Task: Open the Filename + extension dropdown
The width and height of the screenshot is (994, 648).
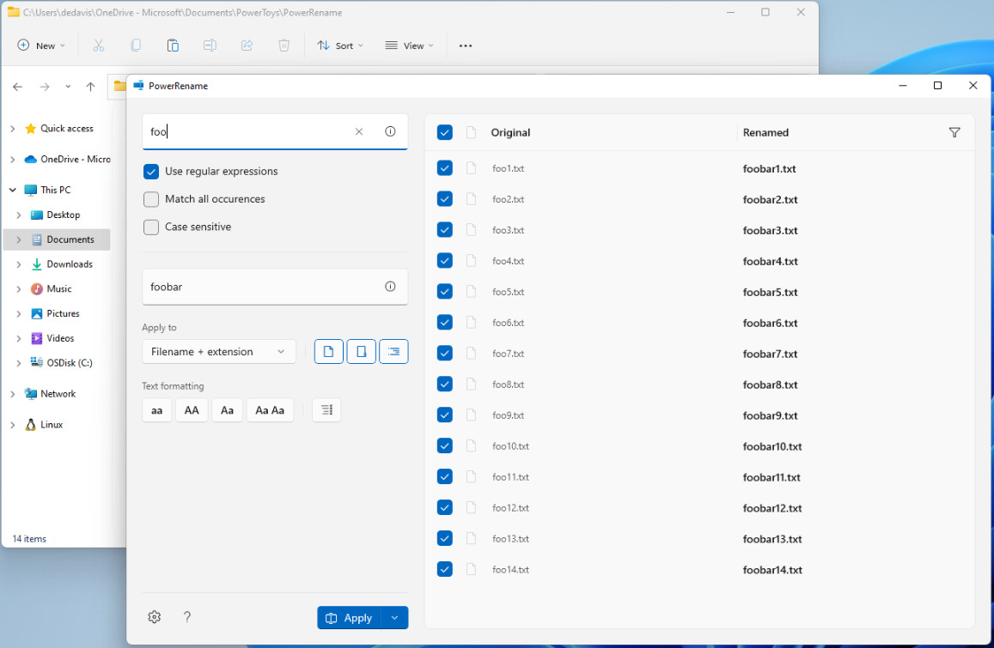Action: pyautogui.click(x=218, y=352)
